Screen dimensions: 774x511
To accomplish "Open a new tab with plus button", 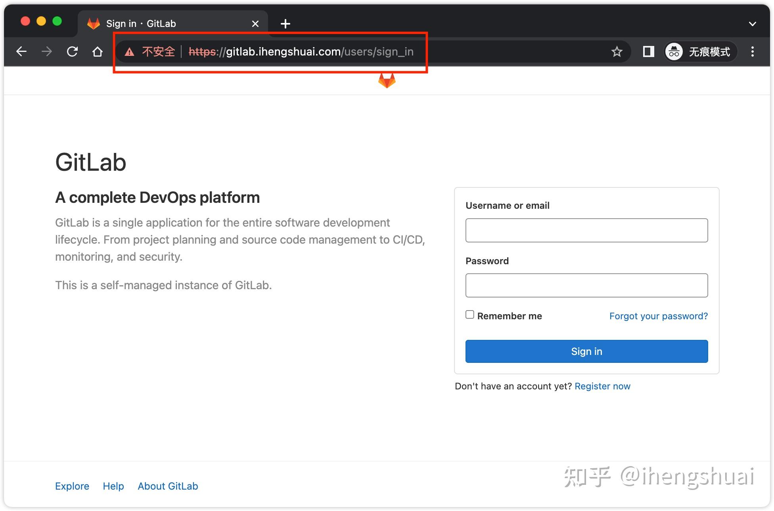I will click(285, 24).
